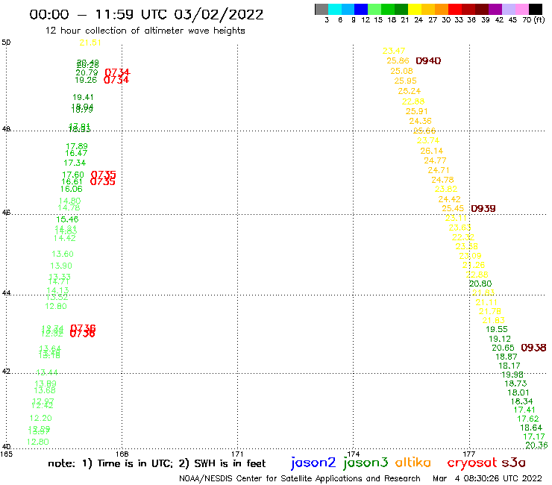Click the wave height value 20.65
This screenshot has width=552, height=485.
(503, 348)
